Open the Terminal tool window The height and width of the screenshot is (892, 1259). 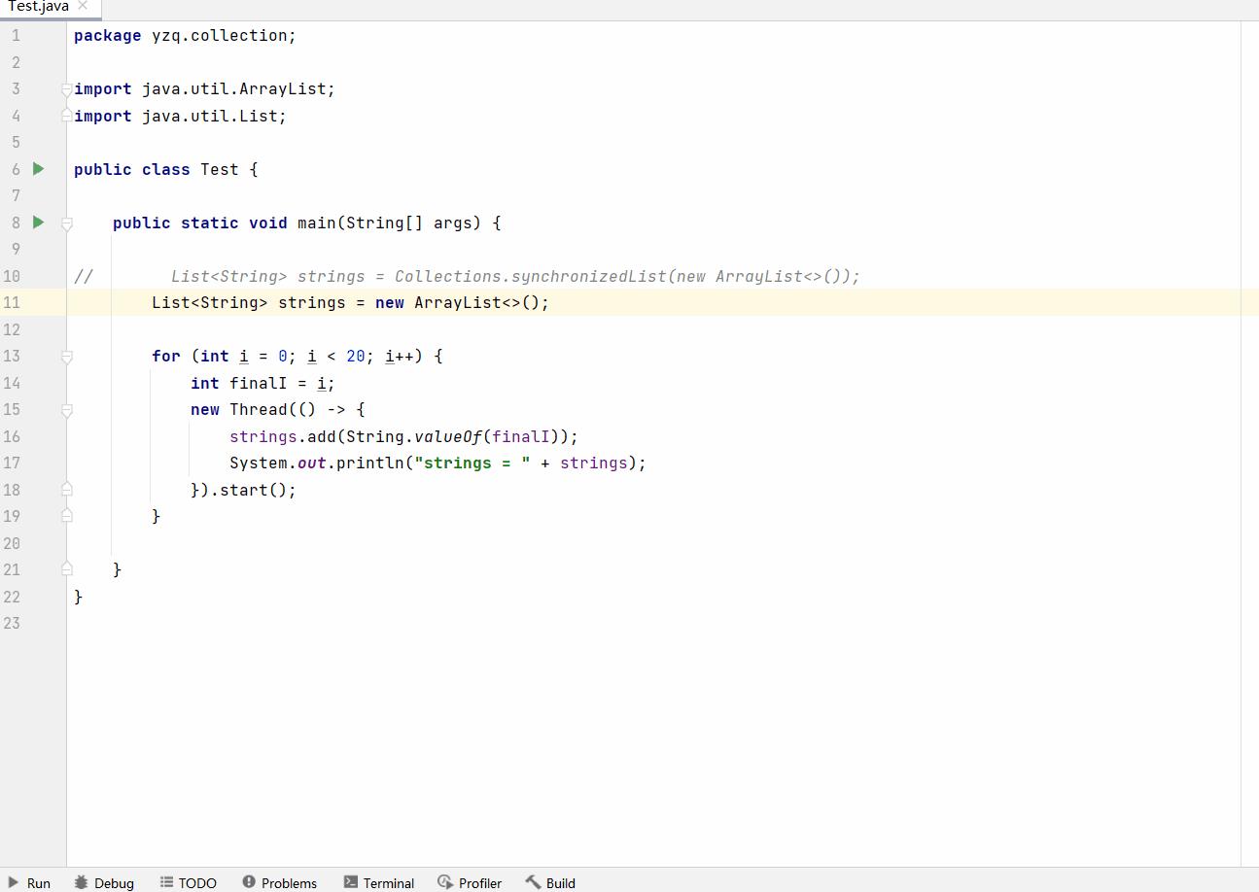pos(379,882)
